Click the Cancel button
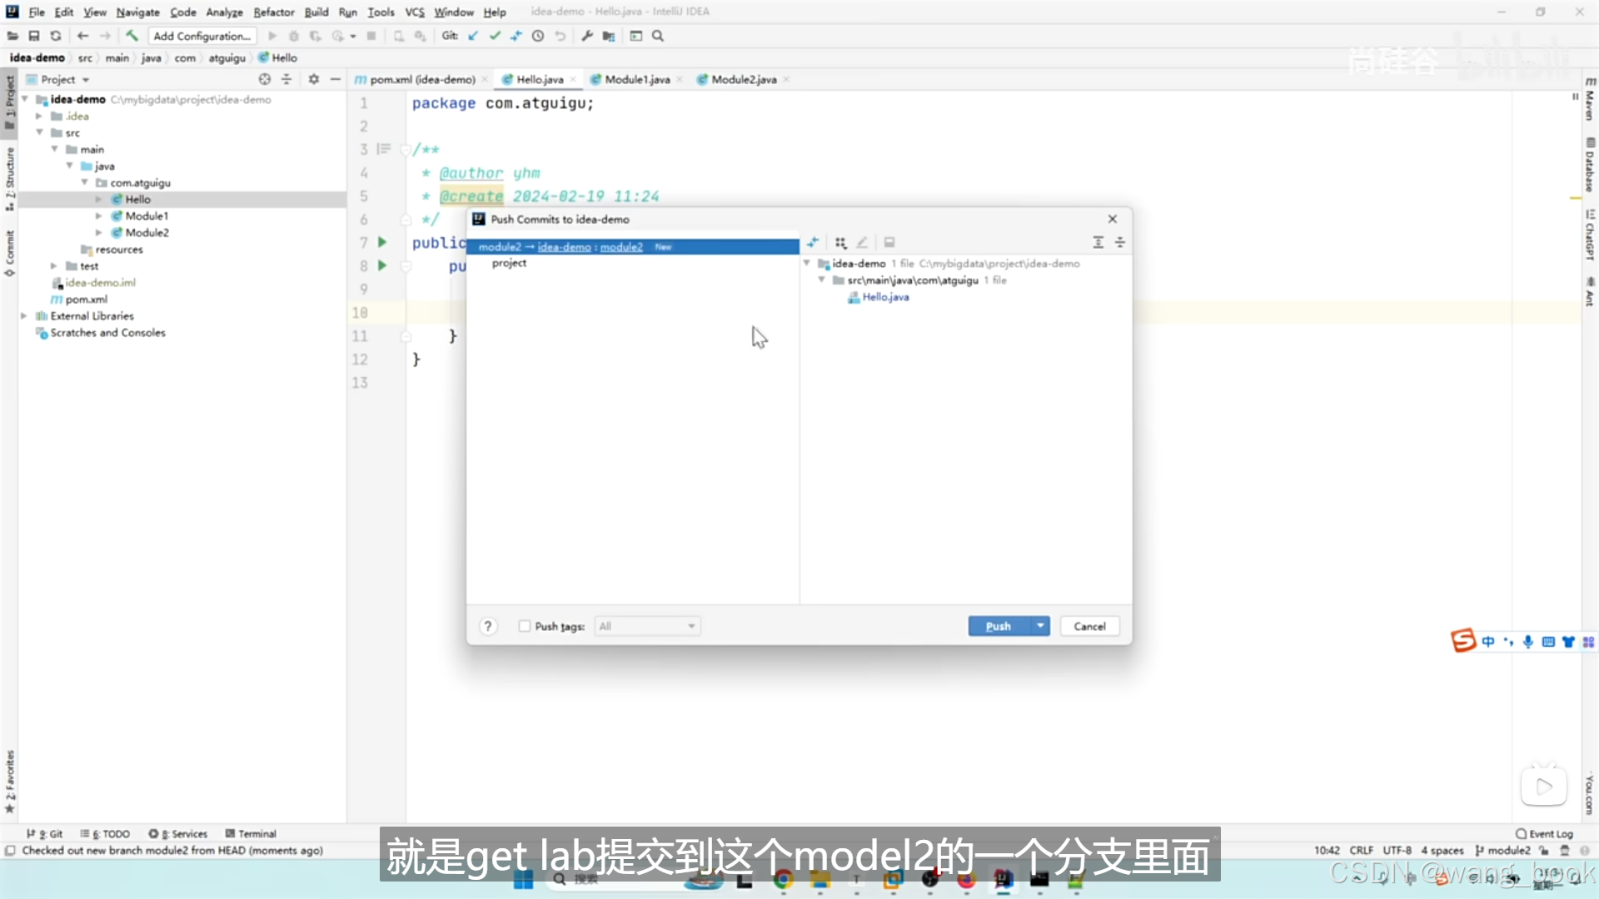Screen dimensions: 1599x899 tap(1088, 626)
